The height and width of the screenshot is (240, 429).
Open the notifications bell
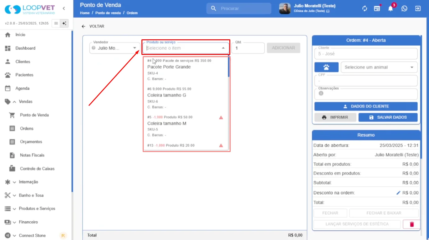[391, 8]
